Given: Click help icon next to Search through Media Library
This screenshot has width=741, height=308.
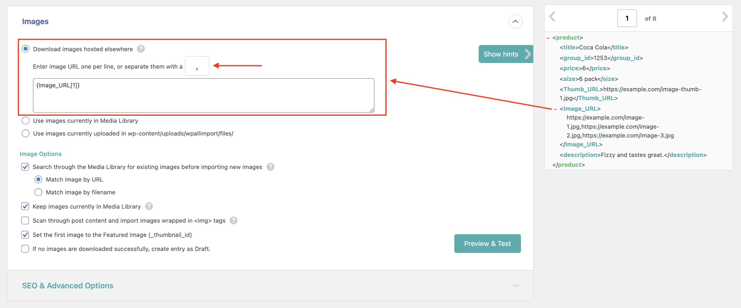Looking at the screenshot, I should click(270, 167).
